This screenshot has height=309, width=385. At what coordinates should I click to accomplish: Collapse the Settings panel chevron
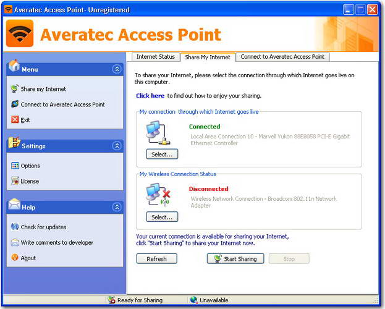click(117, 146)
